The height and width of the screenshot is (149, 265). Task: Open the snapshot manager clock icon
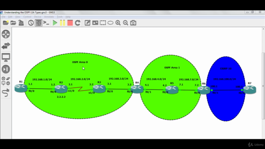[31, 23]
